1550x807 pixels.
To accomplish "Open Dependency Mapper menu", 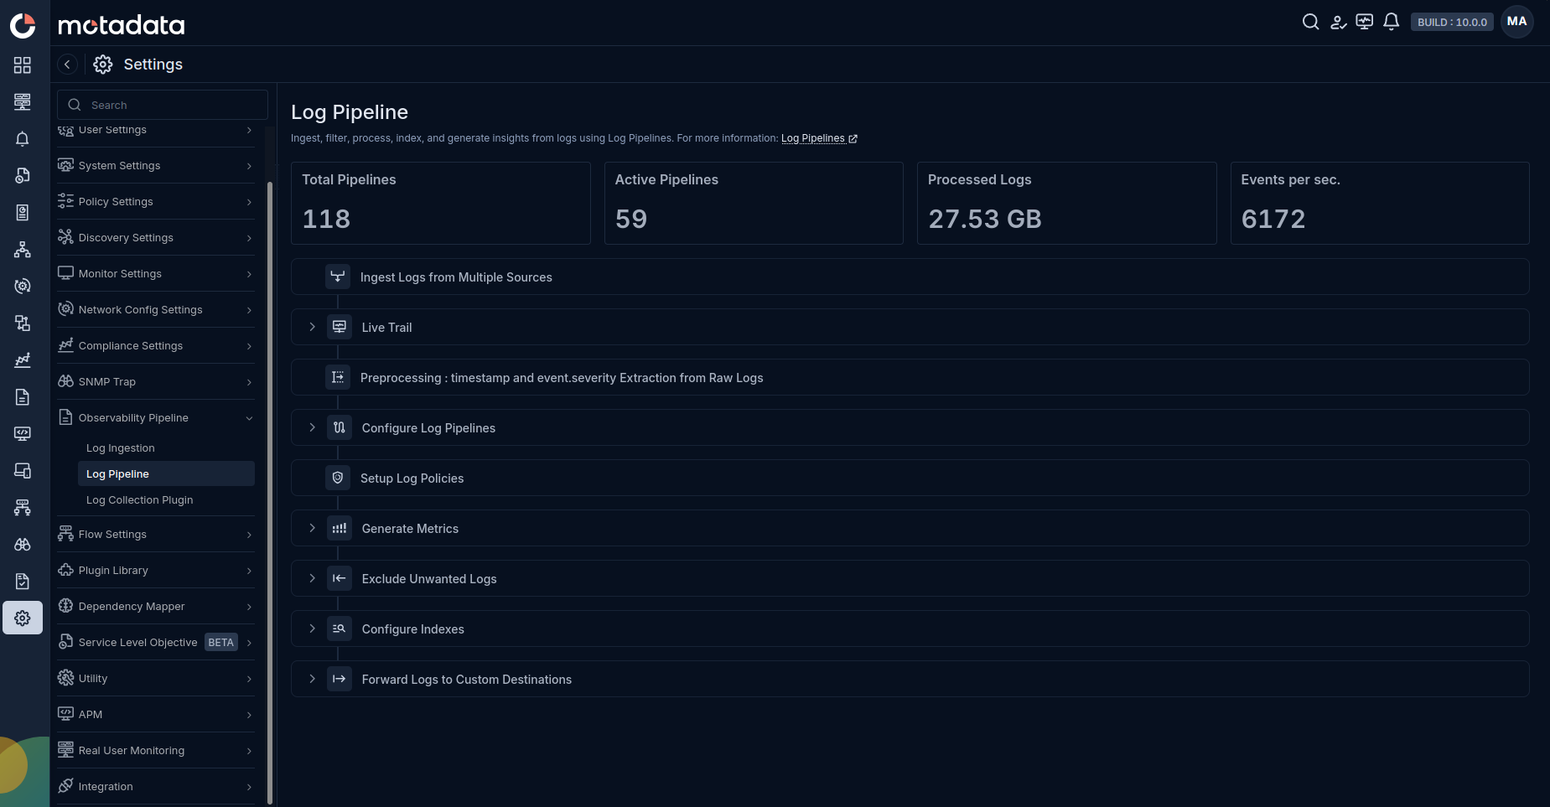I will tap(156, 607).
